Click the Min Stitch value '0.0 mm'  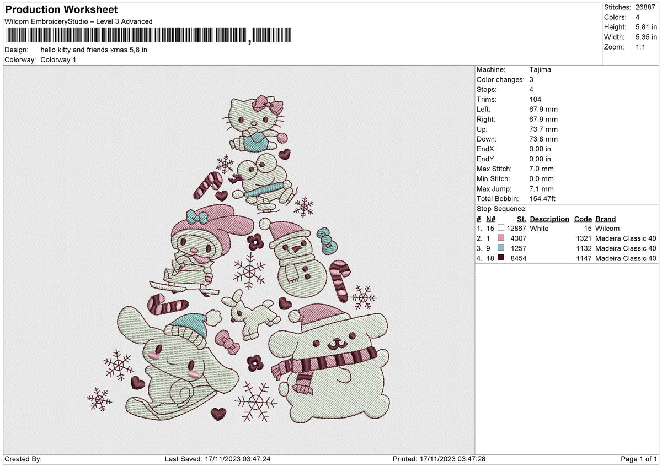point(541,178)
